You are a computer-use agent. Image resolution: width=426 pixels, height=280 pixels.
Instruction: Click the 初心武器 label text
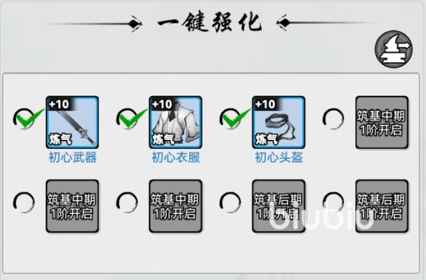click(x=72, y=157)
